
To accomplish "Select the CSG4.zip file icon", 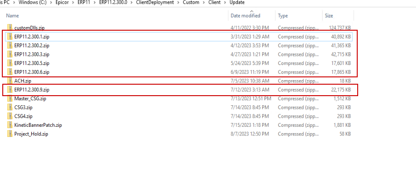I will click(x=10, y=116).
